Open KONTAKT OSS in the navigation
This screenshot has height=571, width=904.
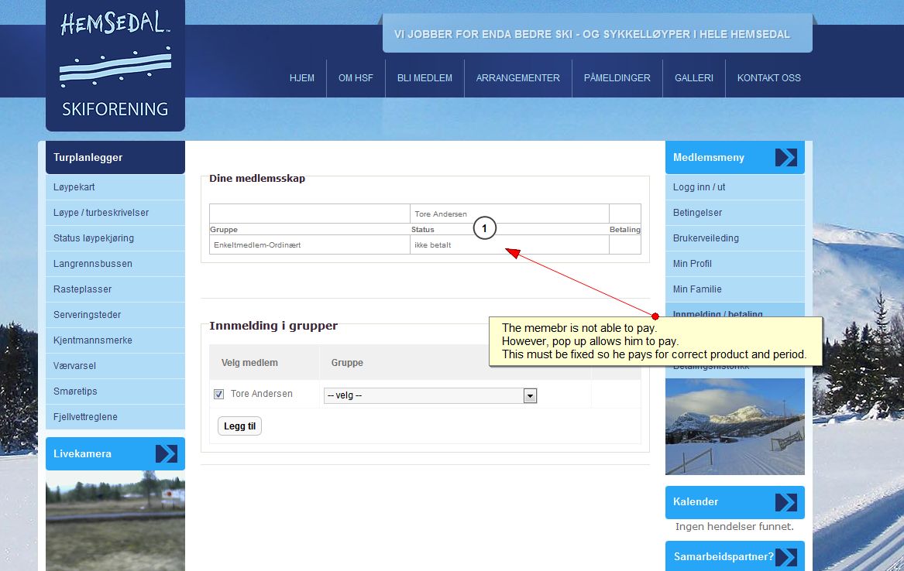pyautogui.click(x=768, y=77)
